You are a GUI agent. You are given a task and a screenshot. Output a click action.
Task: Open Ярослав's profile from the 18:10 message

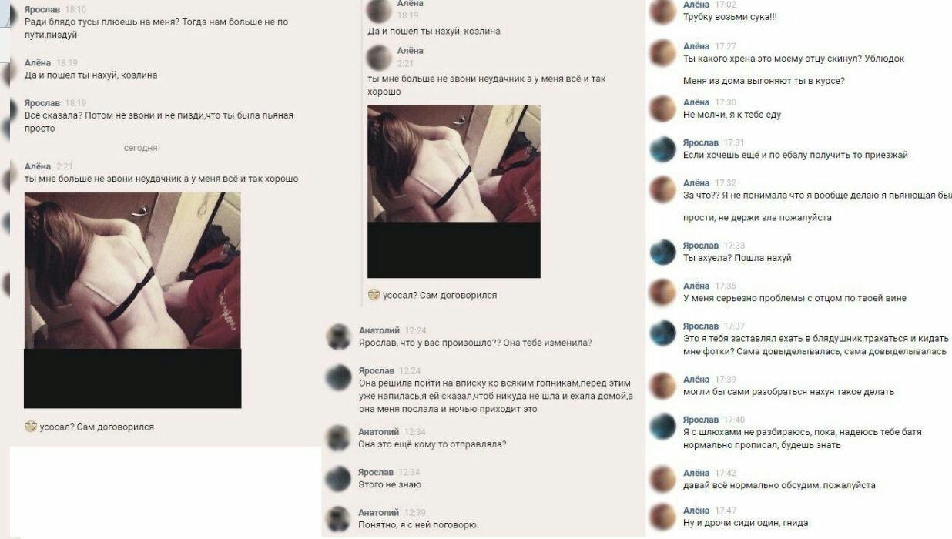42,9
